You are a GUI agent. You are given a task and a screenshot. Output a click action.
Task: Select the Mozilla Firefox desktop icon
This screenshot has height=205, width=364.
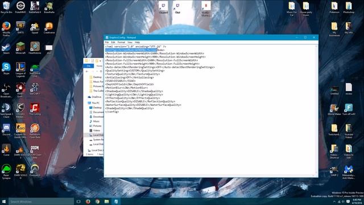[6, 29]
